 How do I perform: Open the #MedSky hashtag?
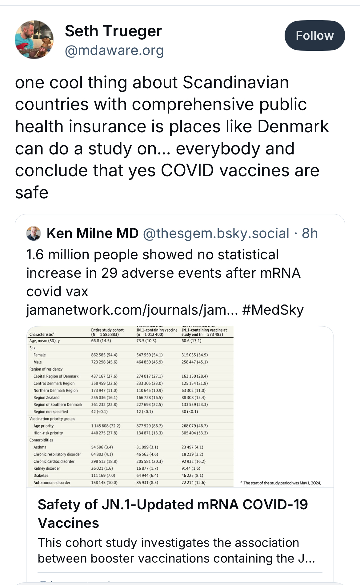273,310
